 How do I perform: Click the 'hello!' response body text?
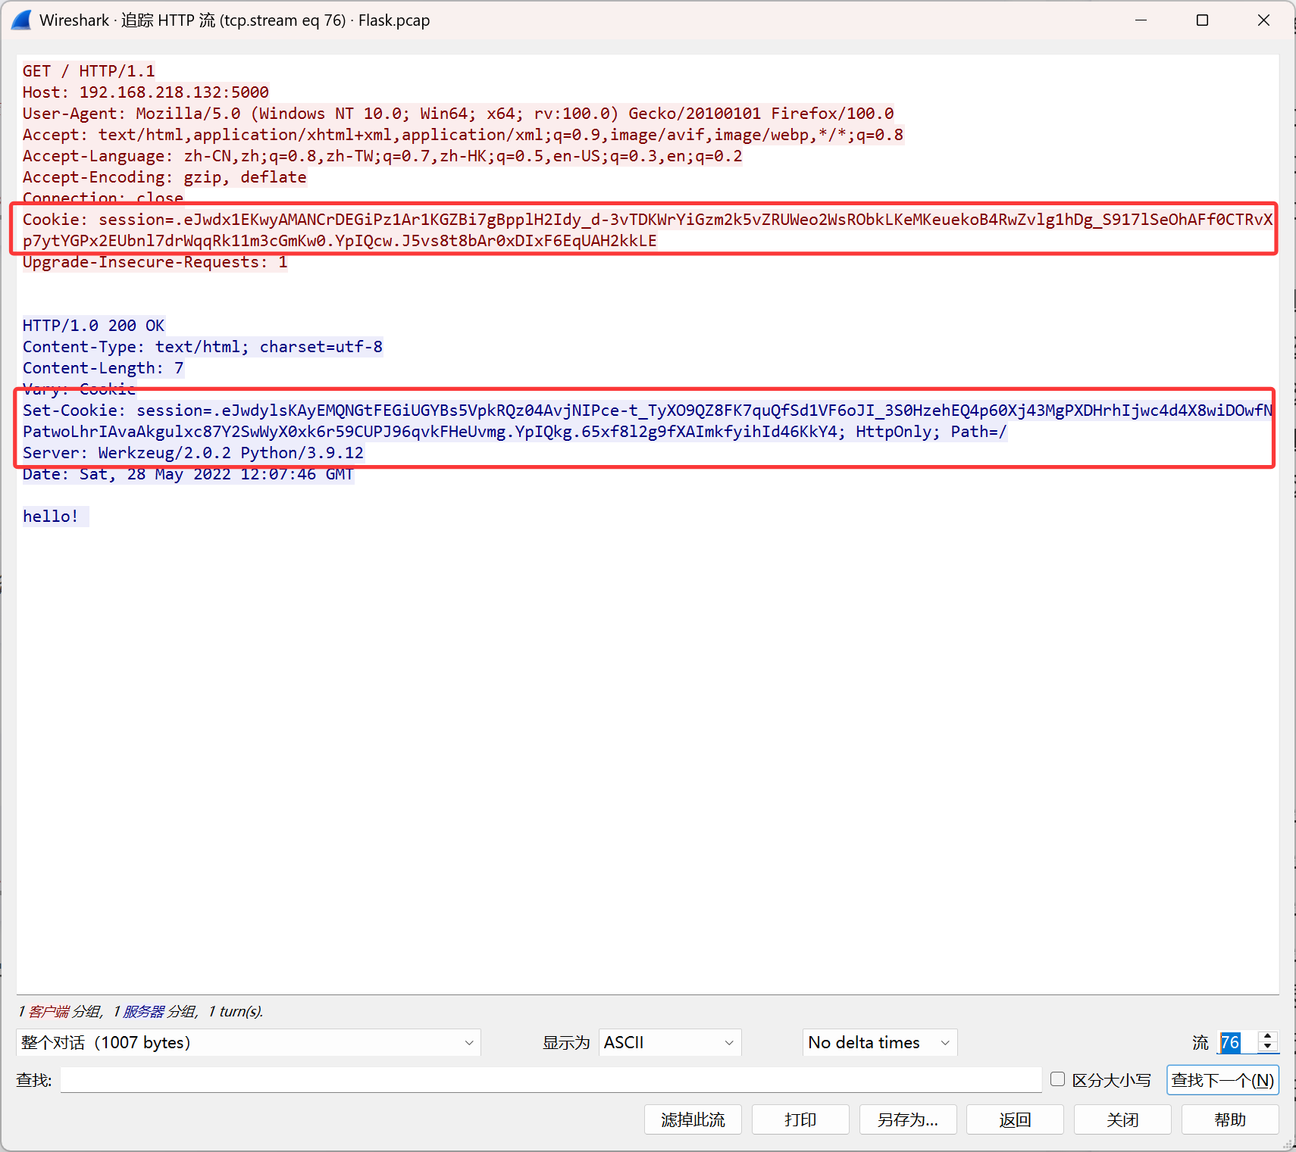[51, 517]
